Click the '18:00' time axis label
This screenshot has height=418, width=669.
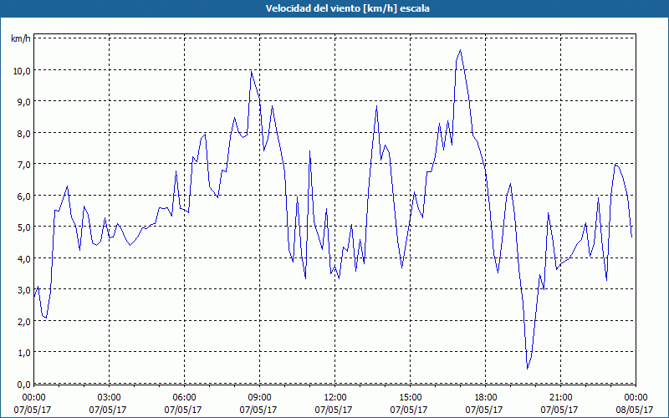pos(486,398)
